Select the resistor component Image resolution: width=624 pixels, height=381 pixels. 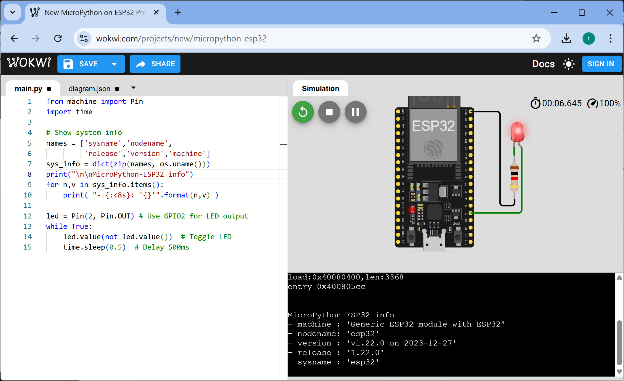click(515, 177)
